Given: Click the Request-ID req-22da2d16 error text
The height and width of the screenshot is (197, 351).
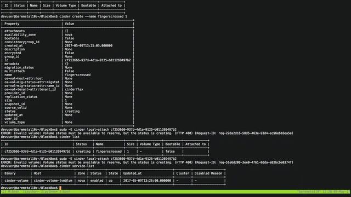Looking at the screenshot, I should point(244,134).
